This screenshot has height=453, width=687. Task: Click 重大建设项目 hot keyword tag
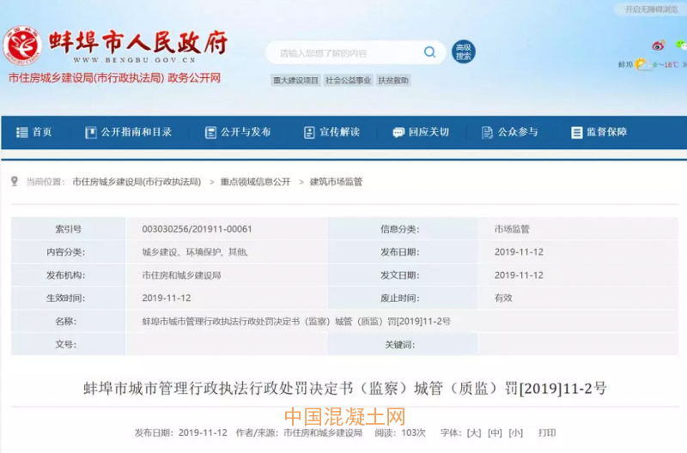click(x=296, y=81)
